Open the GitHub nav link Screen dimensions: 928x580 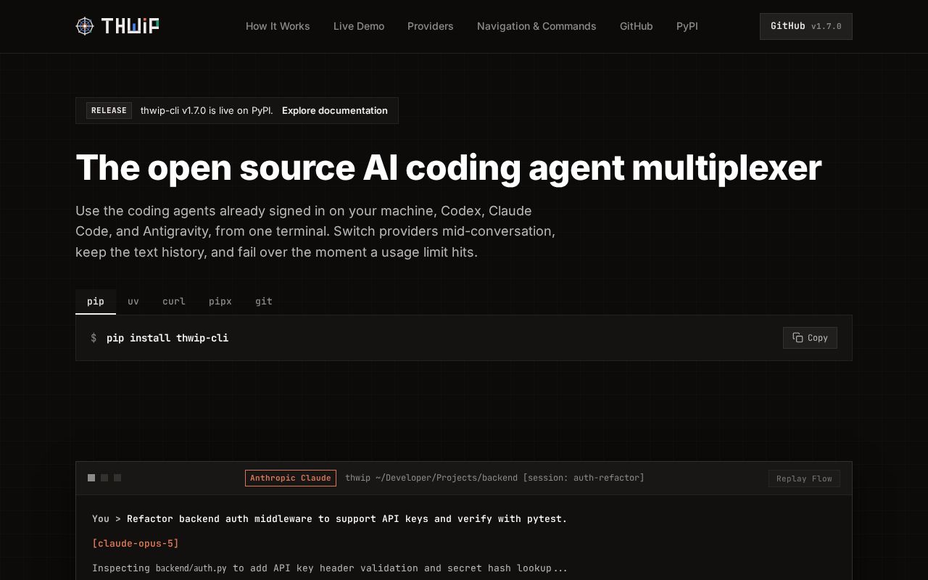(637, 26)
